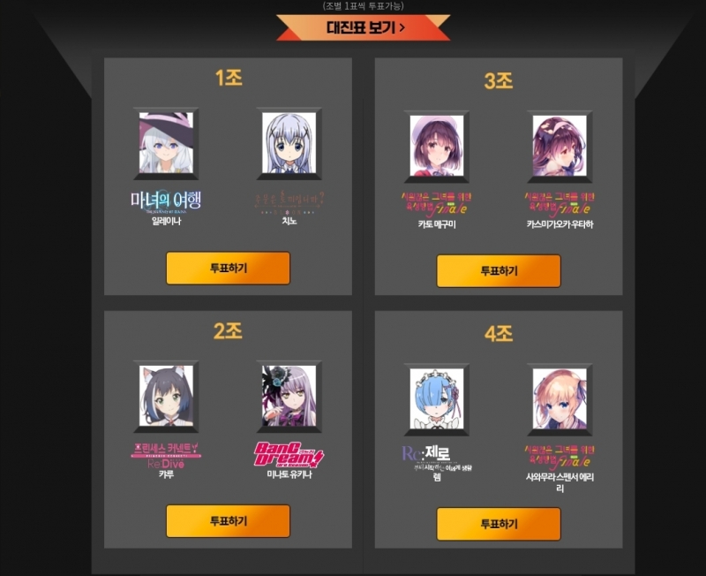706x576 pixels.
Task: Open the 대진표 보기 bracket banner
Action: pyautogui.click(x=364, y=27)
